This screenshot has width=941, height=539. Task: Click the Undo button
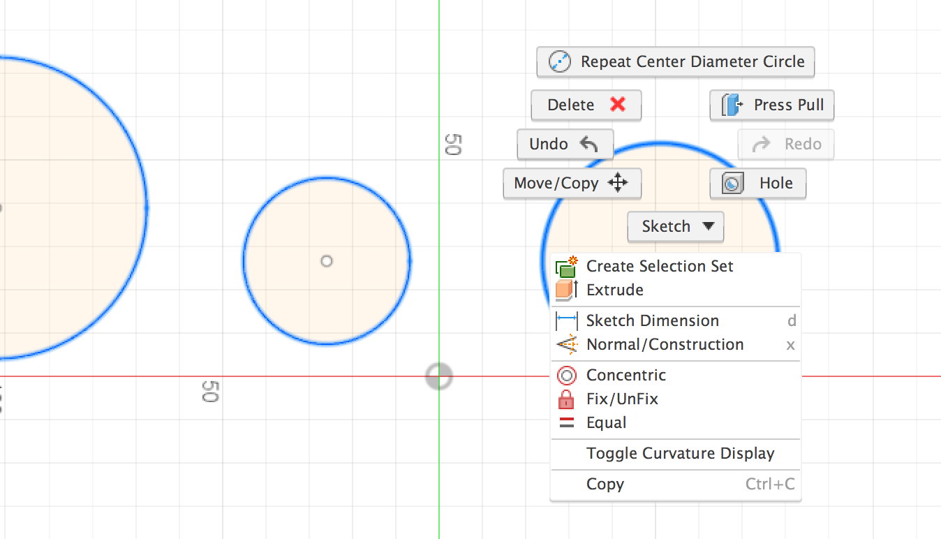(565, 145)
